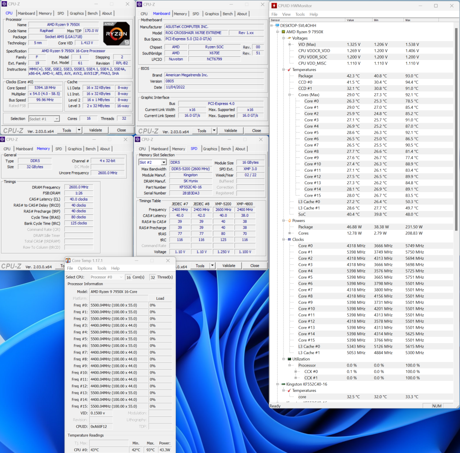This screenshot has width=460, height=453.
Task: Click the CPU-Z title icon of the SPD window
Action: (x=138, y=139)
